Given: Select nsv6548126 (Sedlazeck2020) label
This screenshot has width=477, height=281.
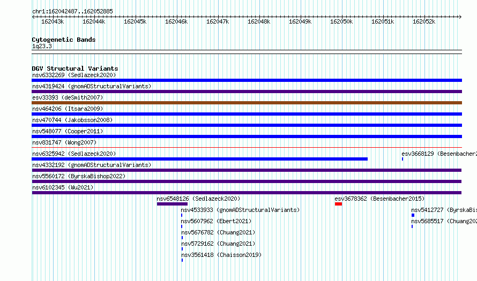Looking at the screenshot, I should click(x=198, y=199).
